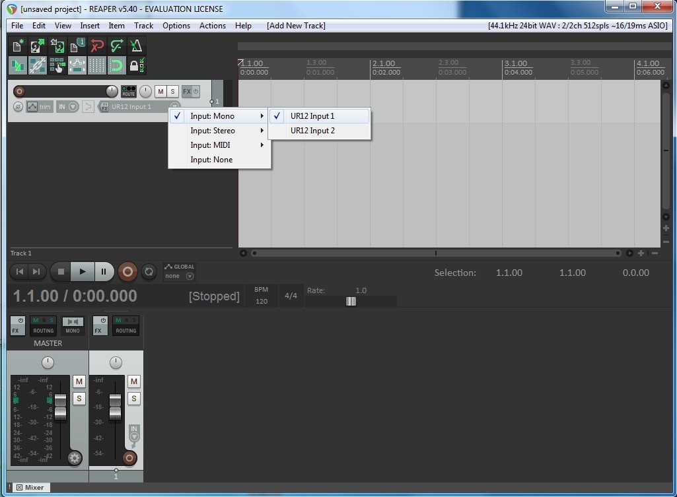The width and height of the screenshot is (677, 497).
Task: Toggle move envelope points with items
Action: point(77,65)
